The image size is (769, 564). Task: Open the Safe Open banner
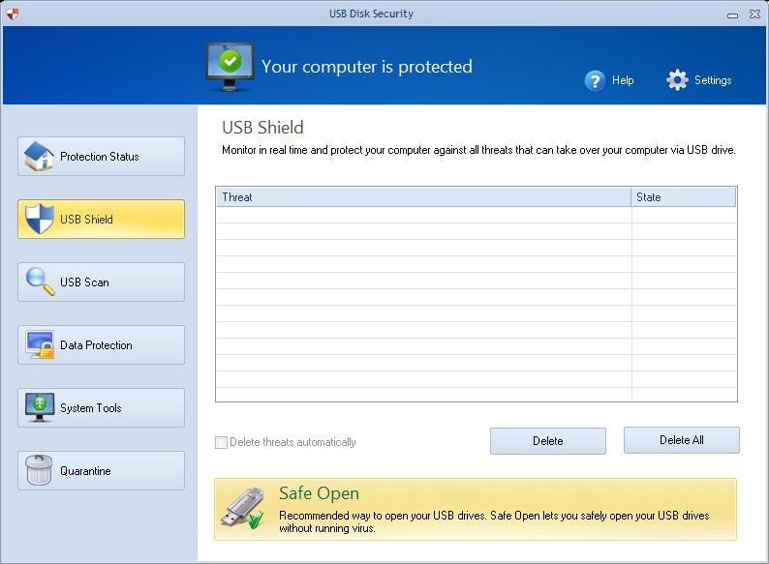click(x=475, y=509)
